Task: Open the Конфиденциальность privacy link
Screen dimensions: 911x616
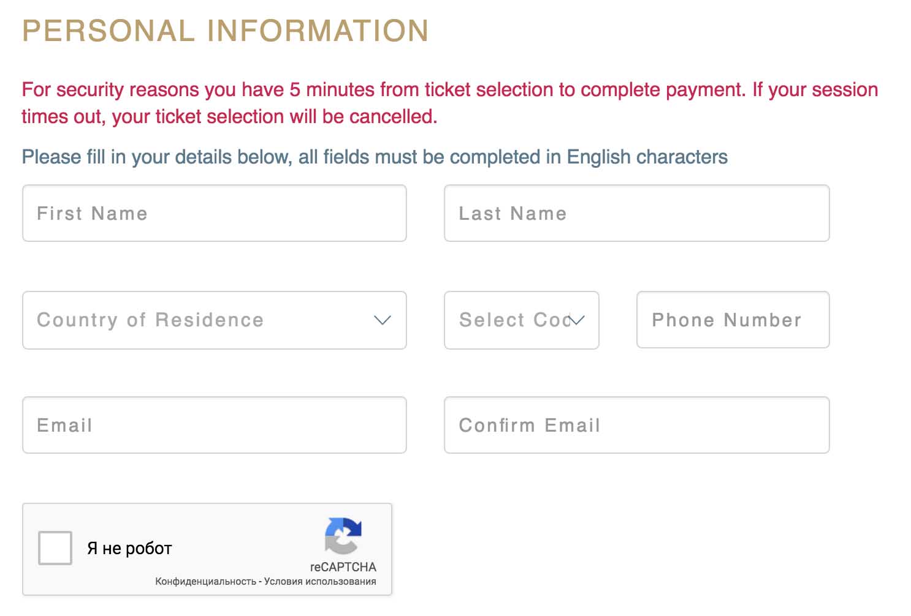Action: pos(205,582)
